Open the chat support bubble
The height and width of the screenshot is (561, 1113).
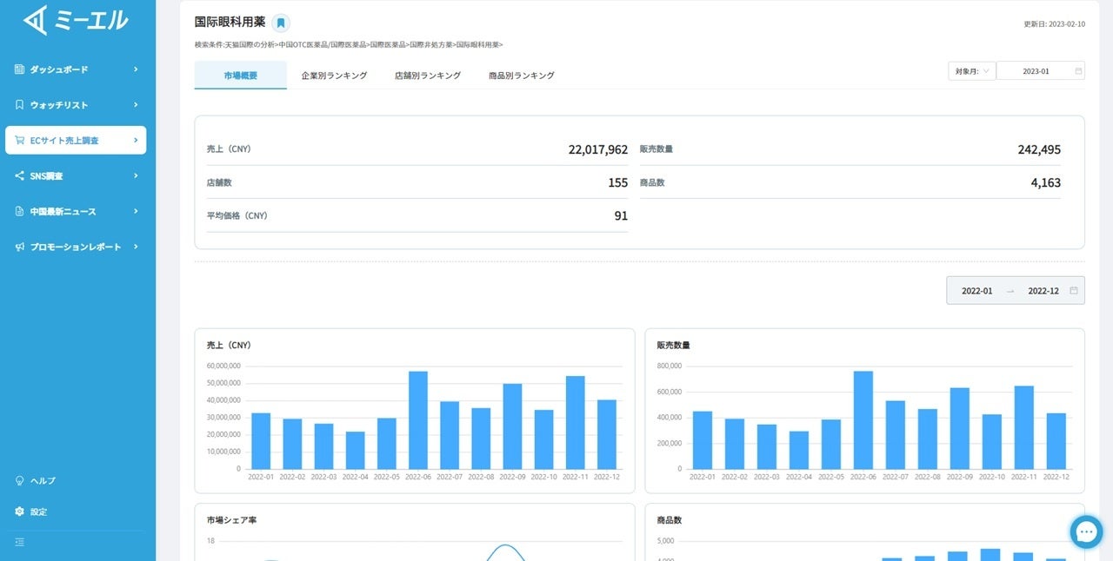pos(1086,532)
